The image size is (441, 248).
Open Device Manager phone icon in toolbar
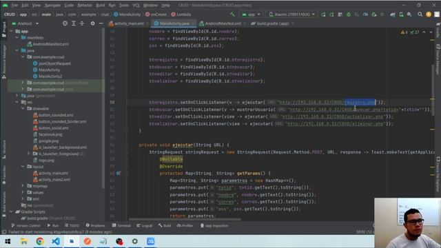(x=401, y=14)
